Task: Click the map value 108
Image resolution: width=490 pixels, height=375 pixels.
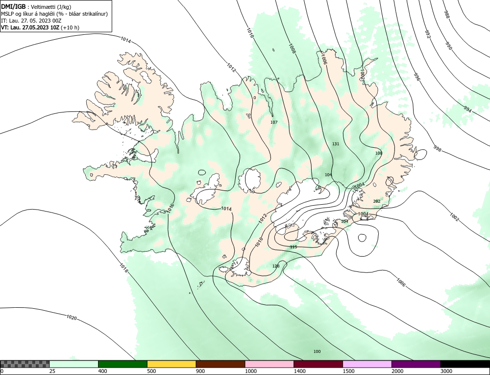Action: (x=379, y=153)
